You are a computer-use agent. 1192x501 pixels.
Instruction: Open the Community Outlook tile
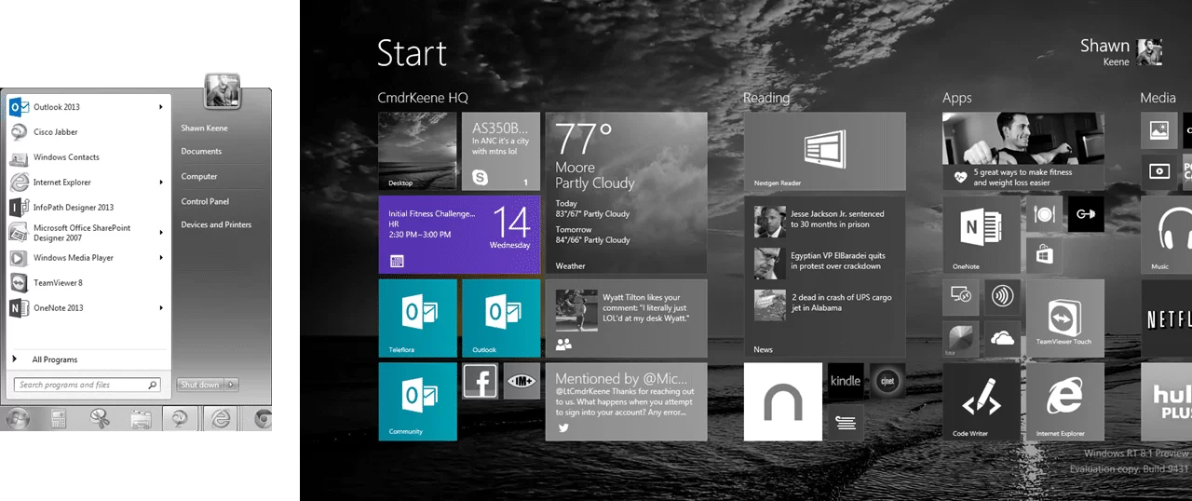point(417,401)
